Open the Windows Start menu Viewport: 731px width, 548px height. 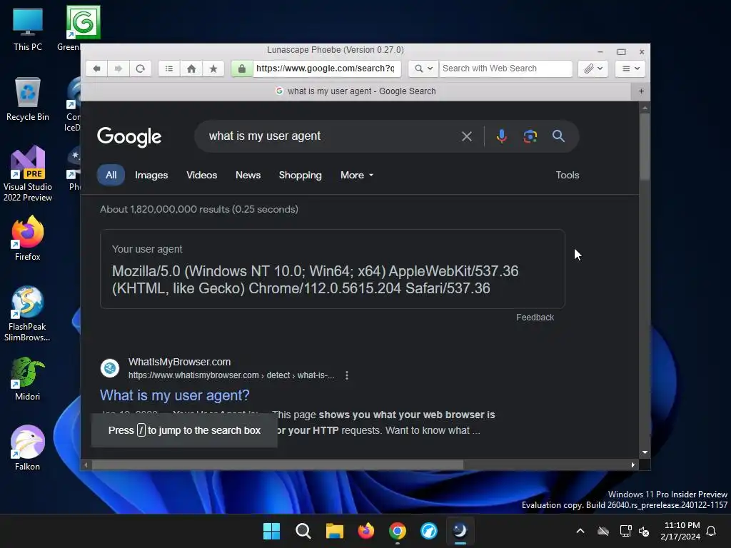pos(271,531)
